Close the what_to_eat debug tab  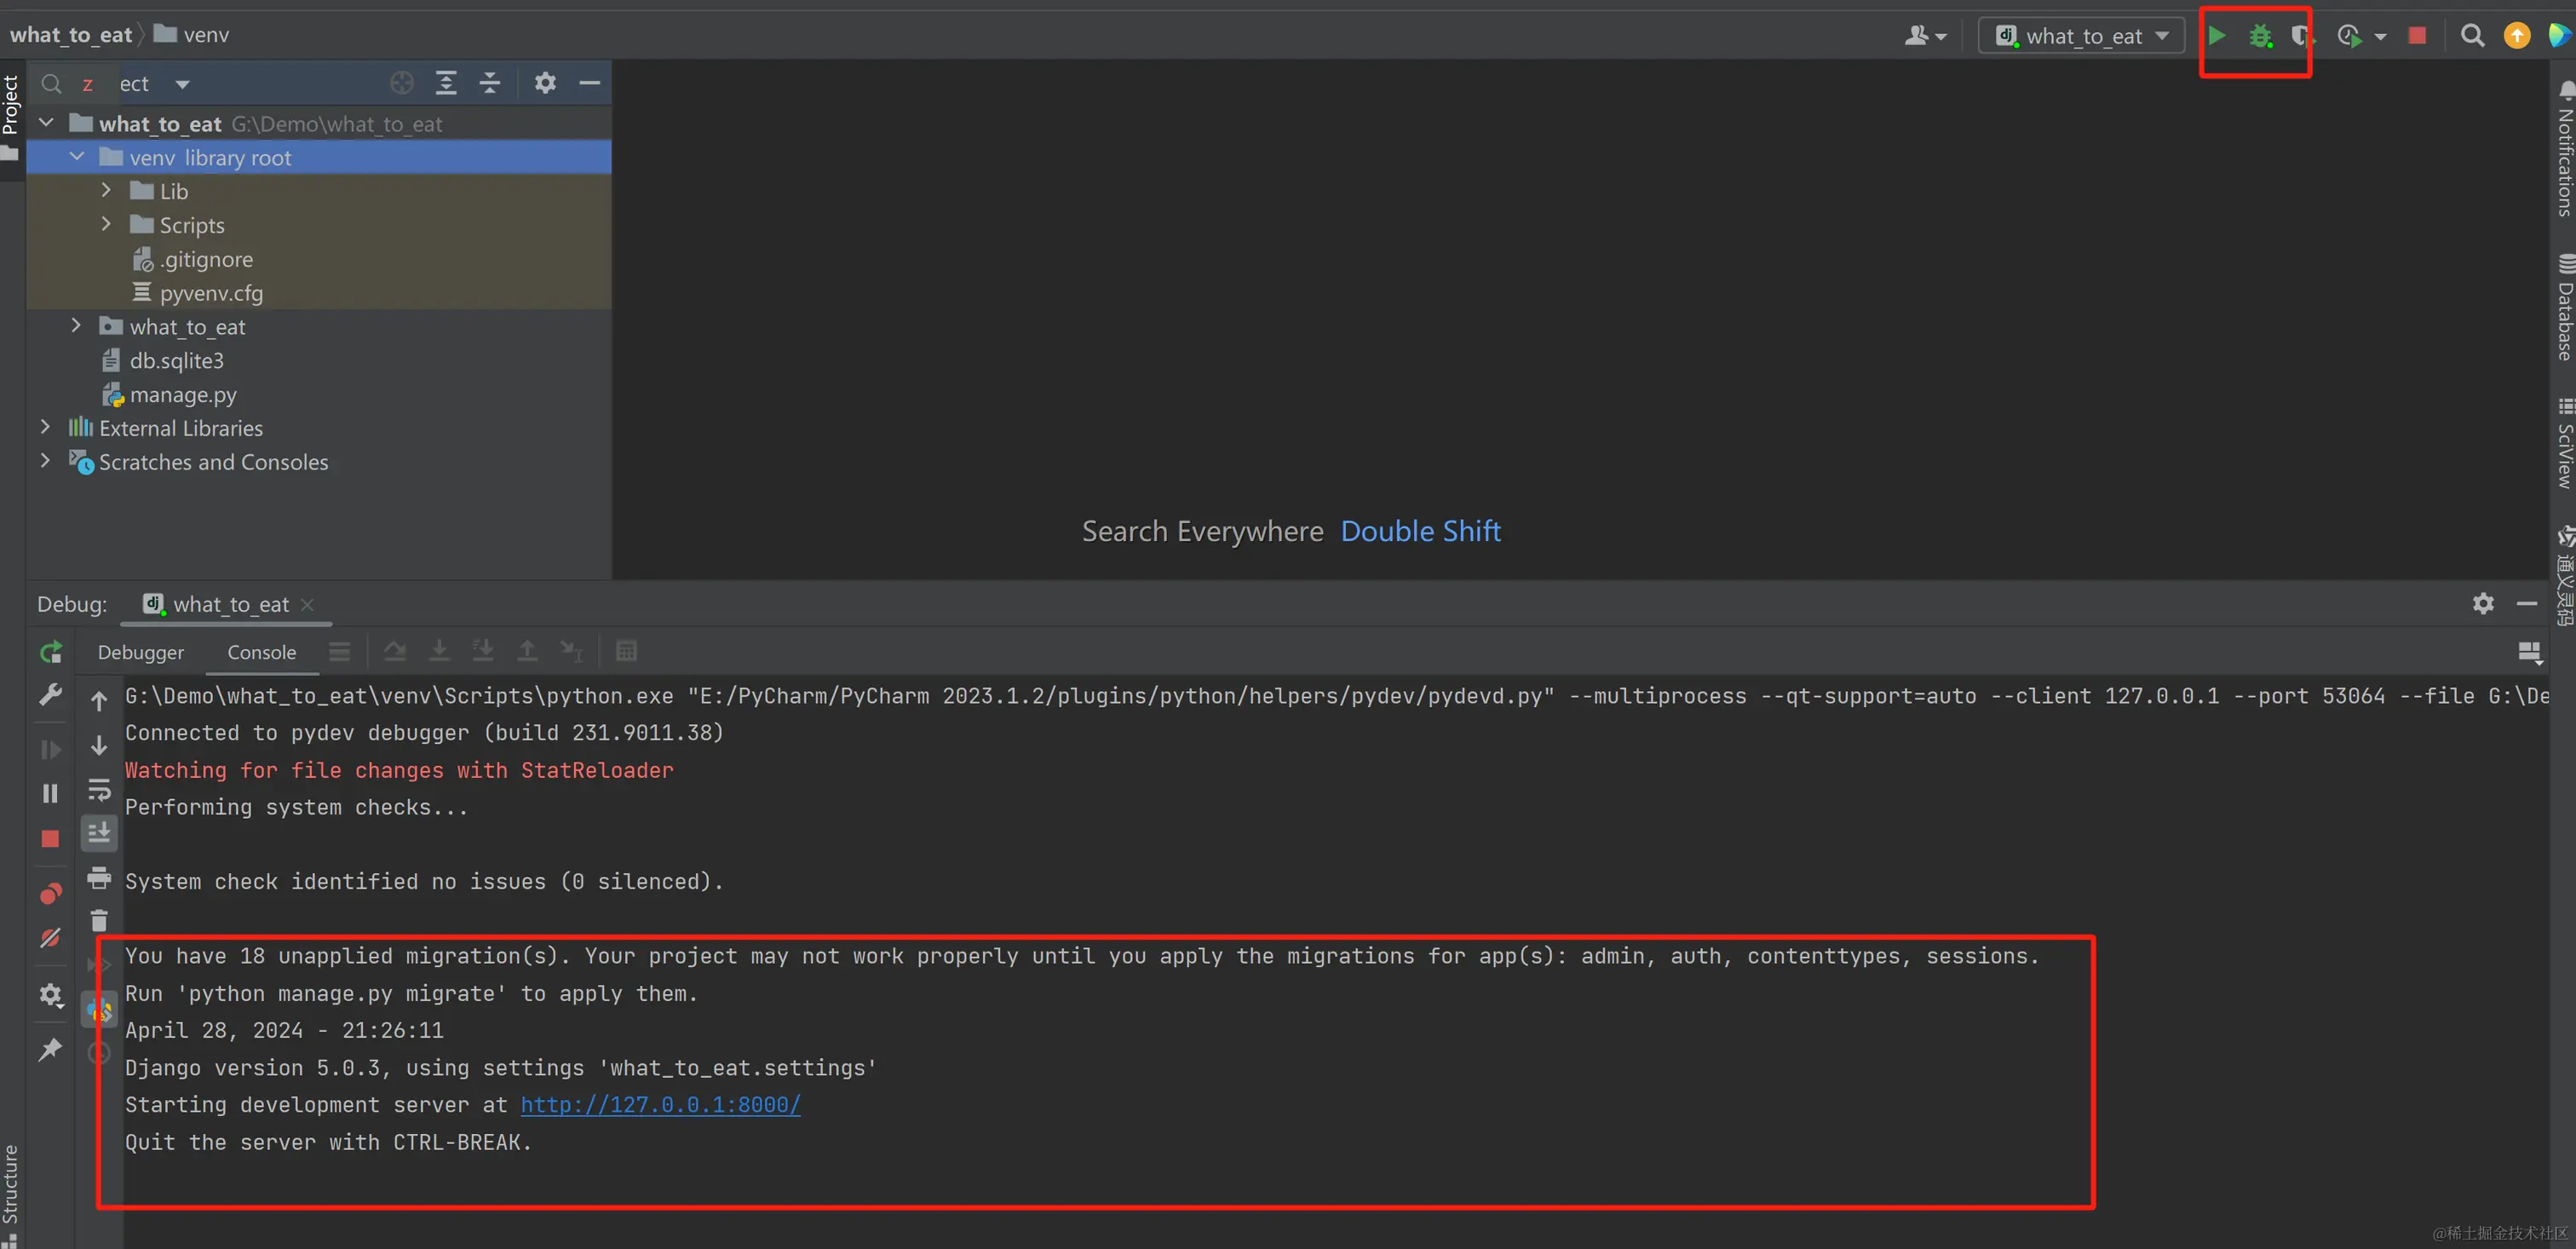click(x=308, y=605)
